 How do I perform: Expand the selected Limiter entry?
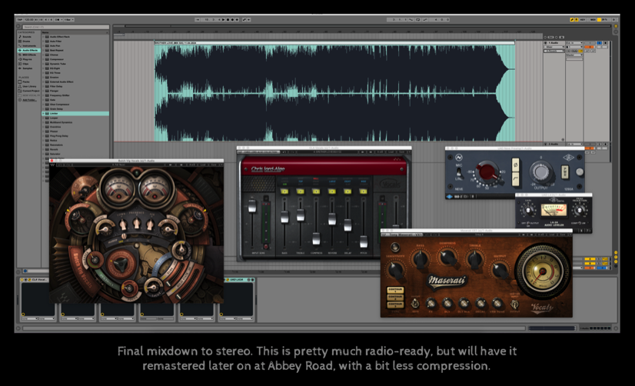[43, 113]
